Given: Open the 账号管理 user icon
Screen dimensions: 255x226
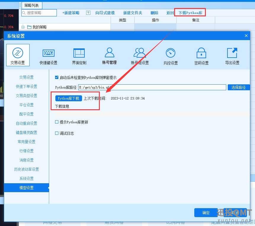Looking at the screenshot, I should [109, 56].
